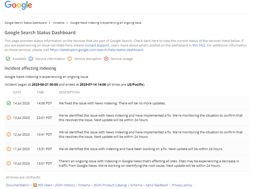Click the 14 Jul 2023 date cell
This screenshot has height=189, width=253.
21,103
